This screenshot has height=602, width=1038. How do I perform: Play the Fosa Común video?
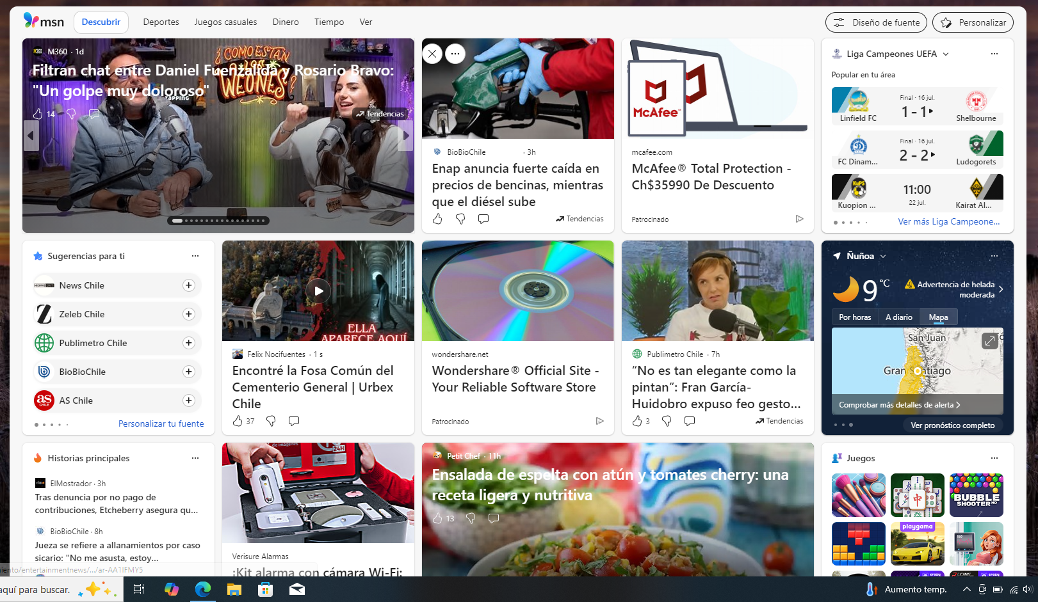[x=318, y=291]
